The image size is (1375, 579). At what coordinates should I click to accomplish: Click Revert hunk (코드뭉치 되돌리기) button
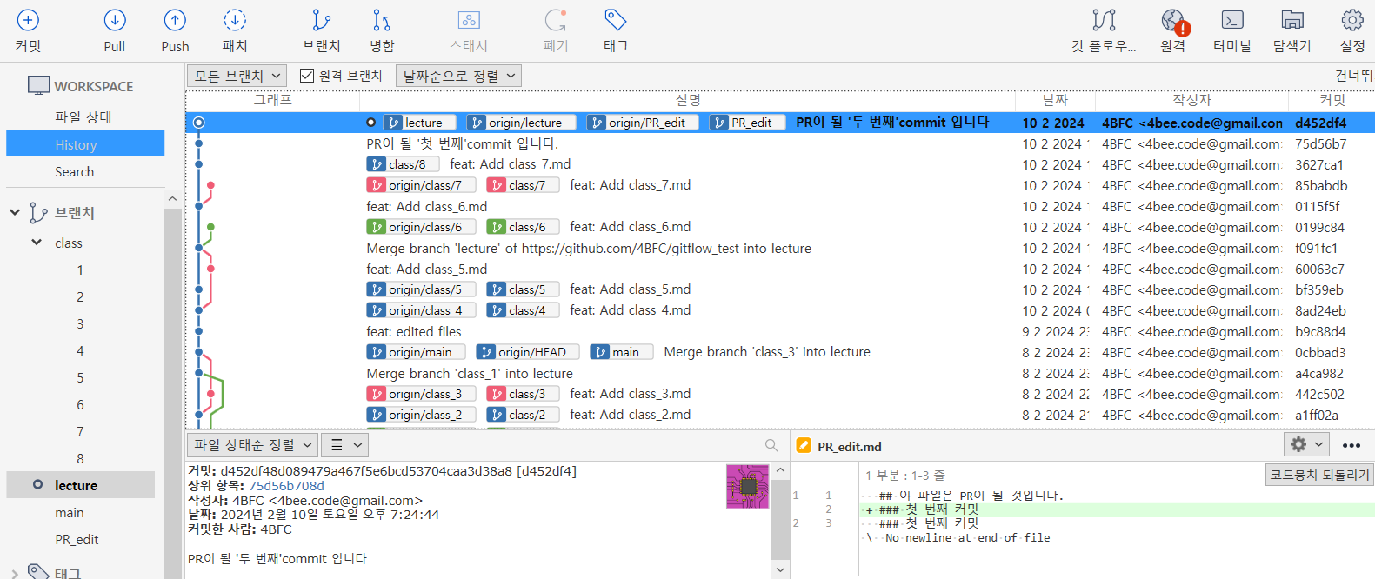1319,475
